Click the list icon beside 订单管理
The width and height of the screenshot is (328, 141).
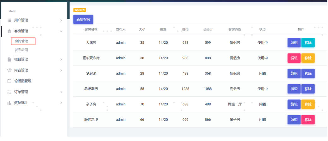pos(9,92)
